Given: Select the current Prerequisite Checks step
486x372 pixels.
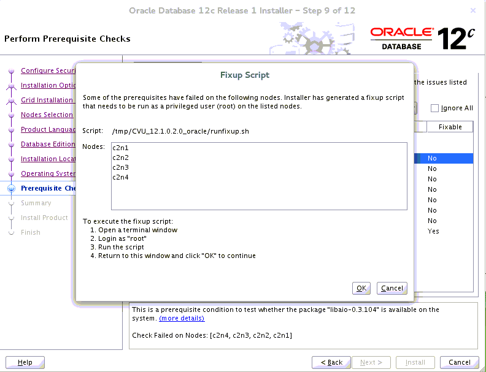Looking at the screenshot, I should [48, 188].
